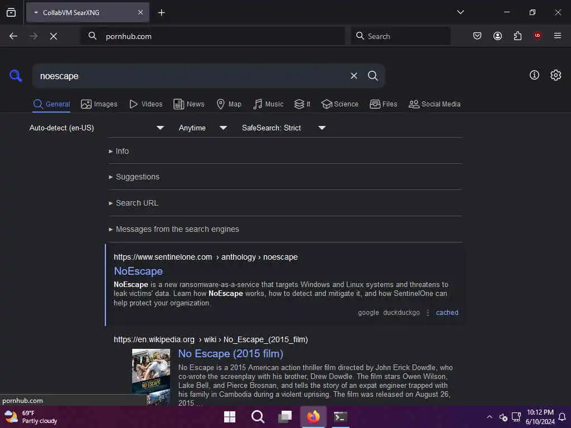
Task: Open the Windows Start menu
Action: tap(229, 417)
